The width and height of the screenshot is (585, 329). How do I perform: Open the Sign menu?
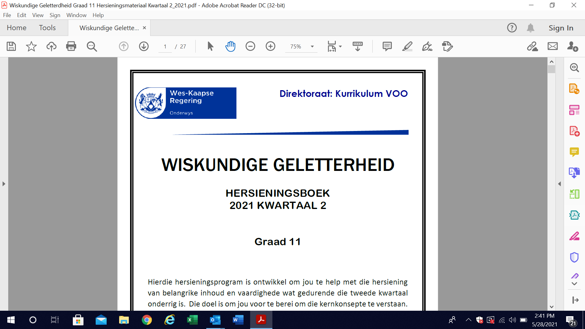(55, 15)
